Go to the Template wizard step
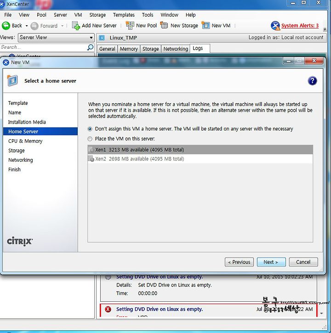 pyautogui.click(x=18, y=103)
